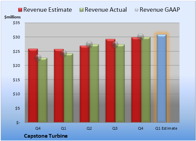Click the 'Q2' x-axis label
Image resolution: width=196 pixels, height=141 pixels.
pos(89,128)
